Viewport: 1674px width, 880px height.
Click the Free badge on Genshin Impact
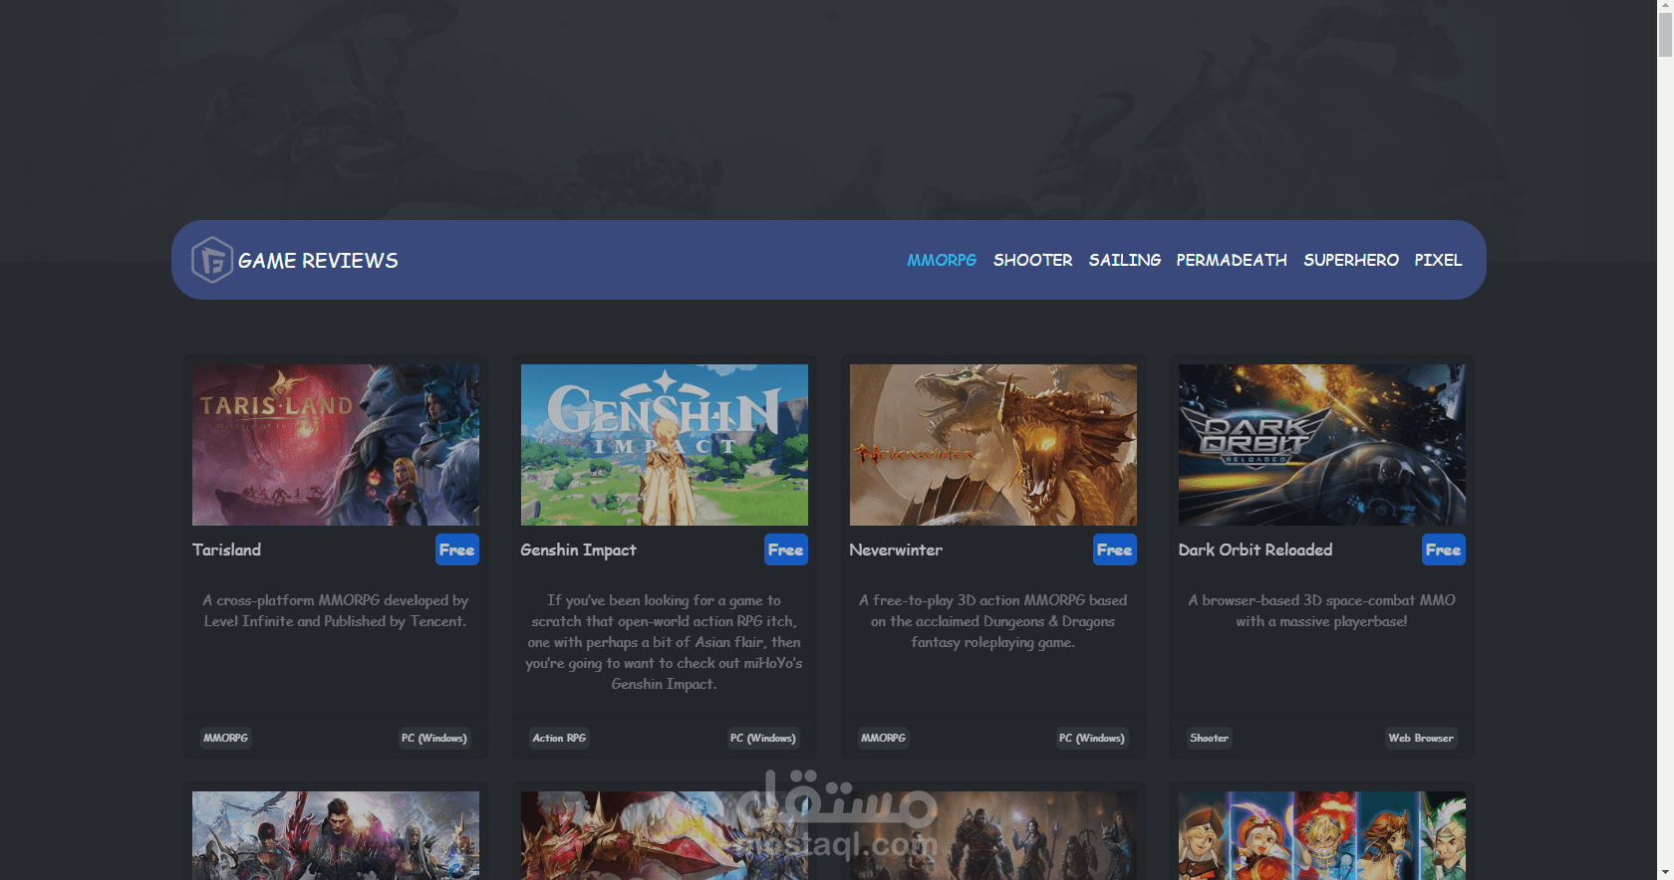coord(786,550)
